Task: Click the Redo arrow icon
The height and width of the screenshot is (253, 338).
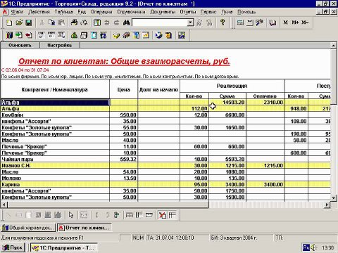Action: coord(116,22)
